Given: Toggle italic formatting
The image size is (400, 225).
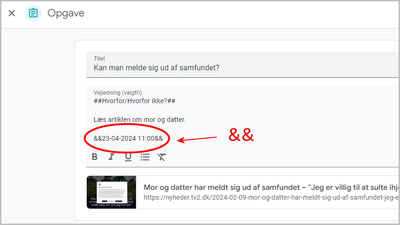Looking at the screenshot, I should coord(111,157).
